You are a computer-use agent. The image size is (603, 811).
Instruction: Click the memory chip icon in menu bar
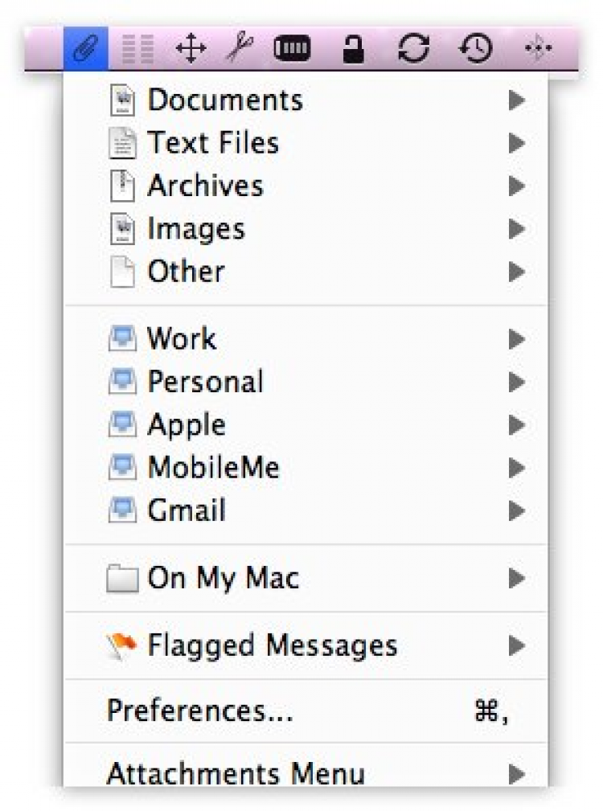coord(292,50)
